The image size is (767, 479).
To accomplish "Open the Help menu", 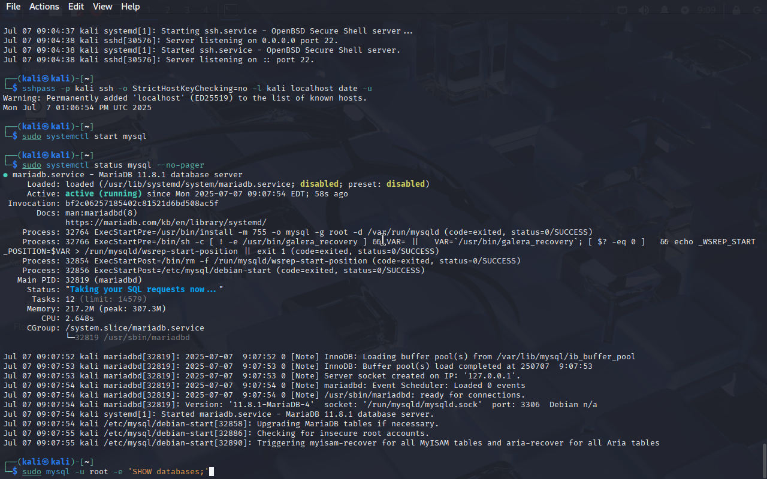I will tap(131, 7).
